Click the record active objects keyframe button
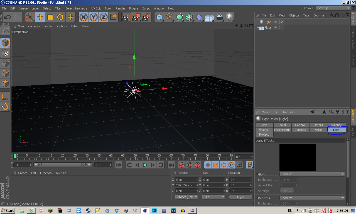This screenshot has height=214, width=356. point(182,165)
